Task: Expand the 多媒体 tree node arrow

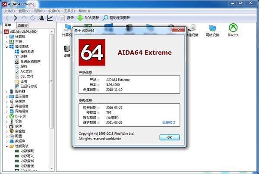Action: click(7, 102)
